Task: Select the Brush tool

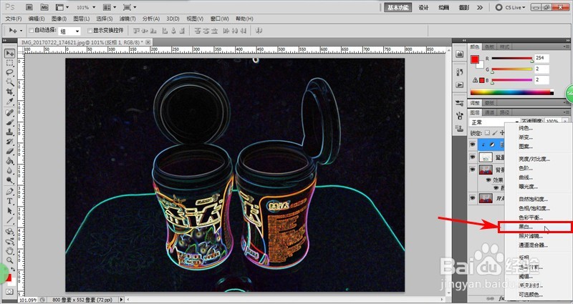Action: coord(9,122)
